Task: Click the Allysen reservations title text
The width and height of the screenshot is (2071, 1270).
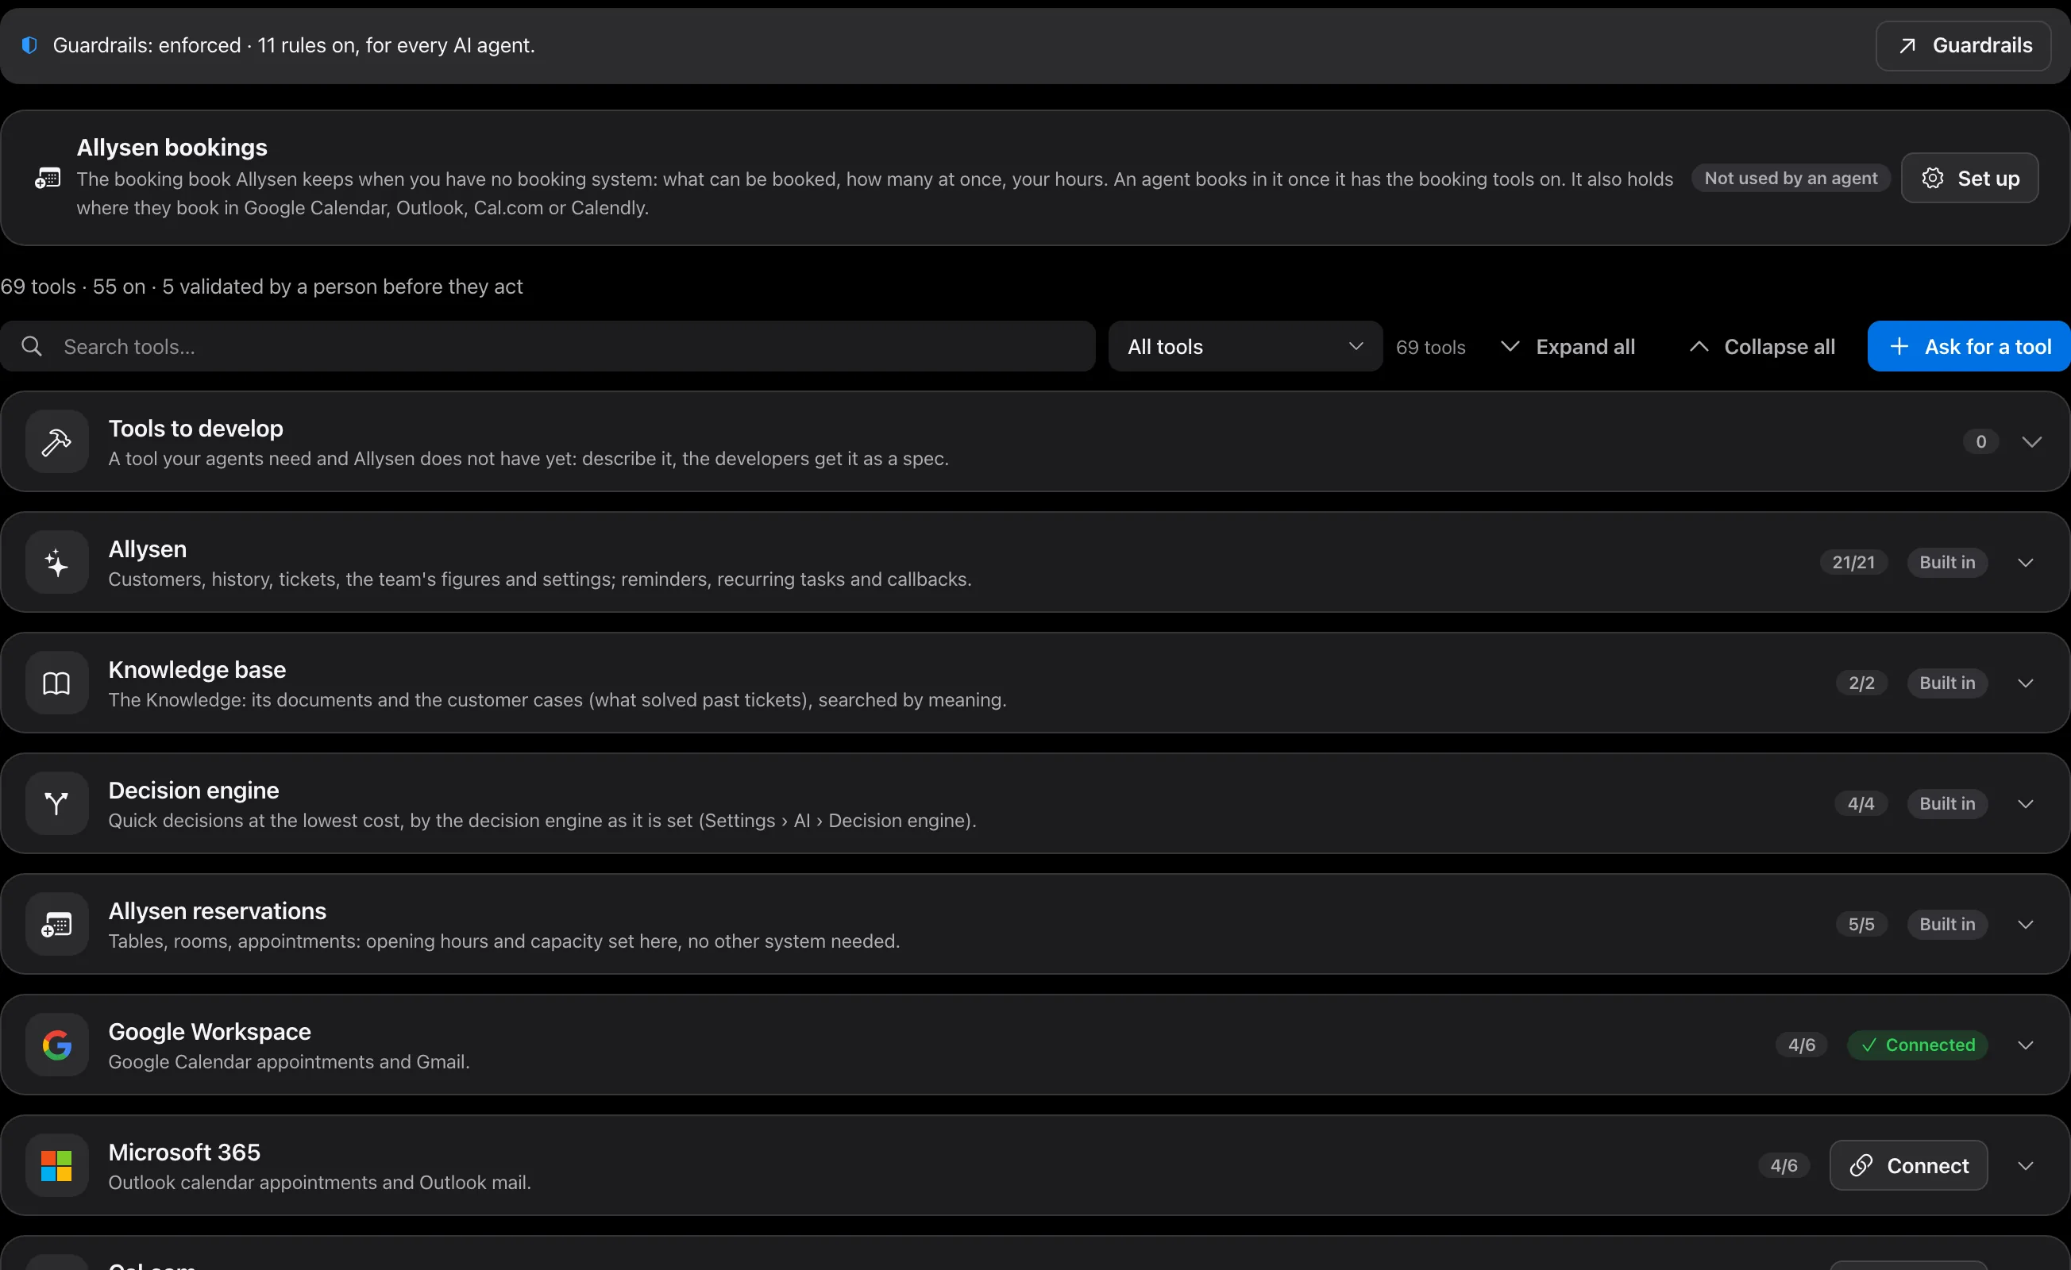Action: pyautogui.click(x=217, y=910)
